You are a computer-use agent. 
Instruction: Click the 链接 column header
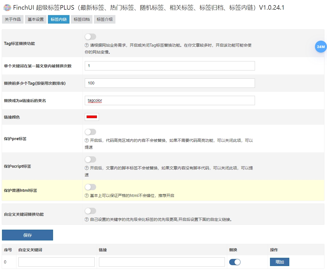pyautogui.click(x=103, y=250)
